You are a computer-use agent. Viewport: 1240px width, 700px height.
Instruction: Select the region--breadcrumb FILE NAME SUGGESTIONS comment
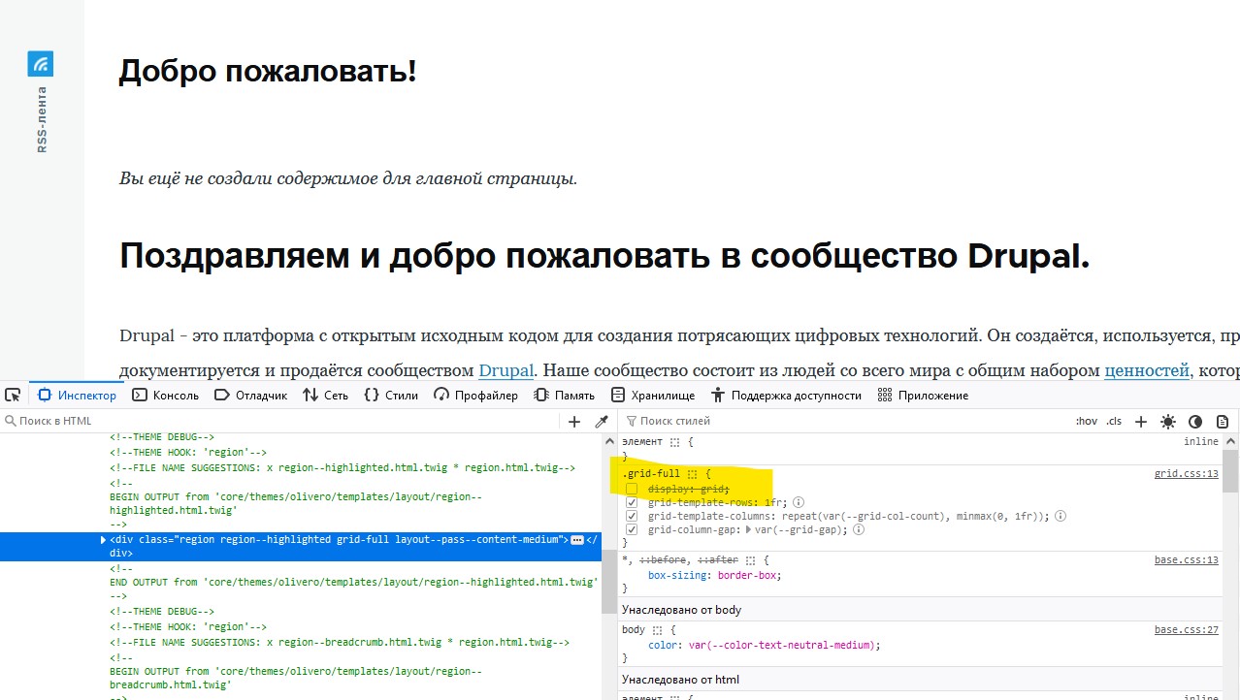[x=340, y=642]
